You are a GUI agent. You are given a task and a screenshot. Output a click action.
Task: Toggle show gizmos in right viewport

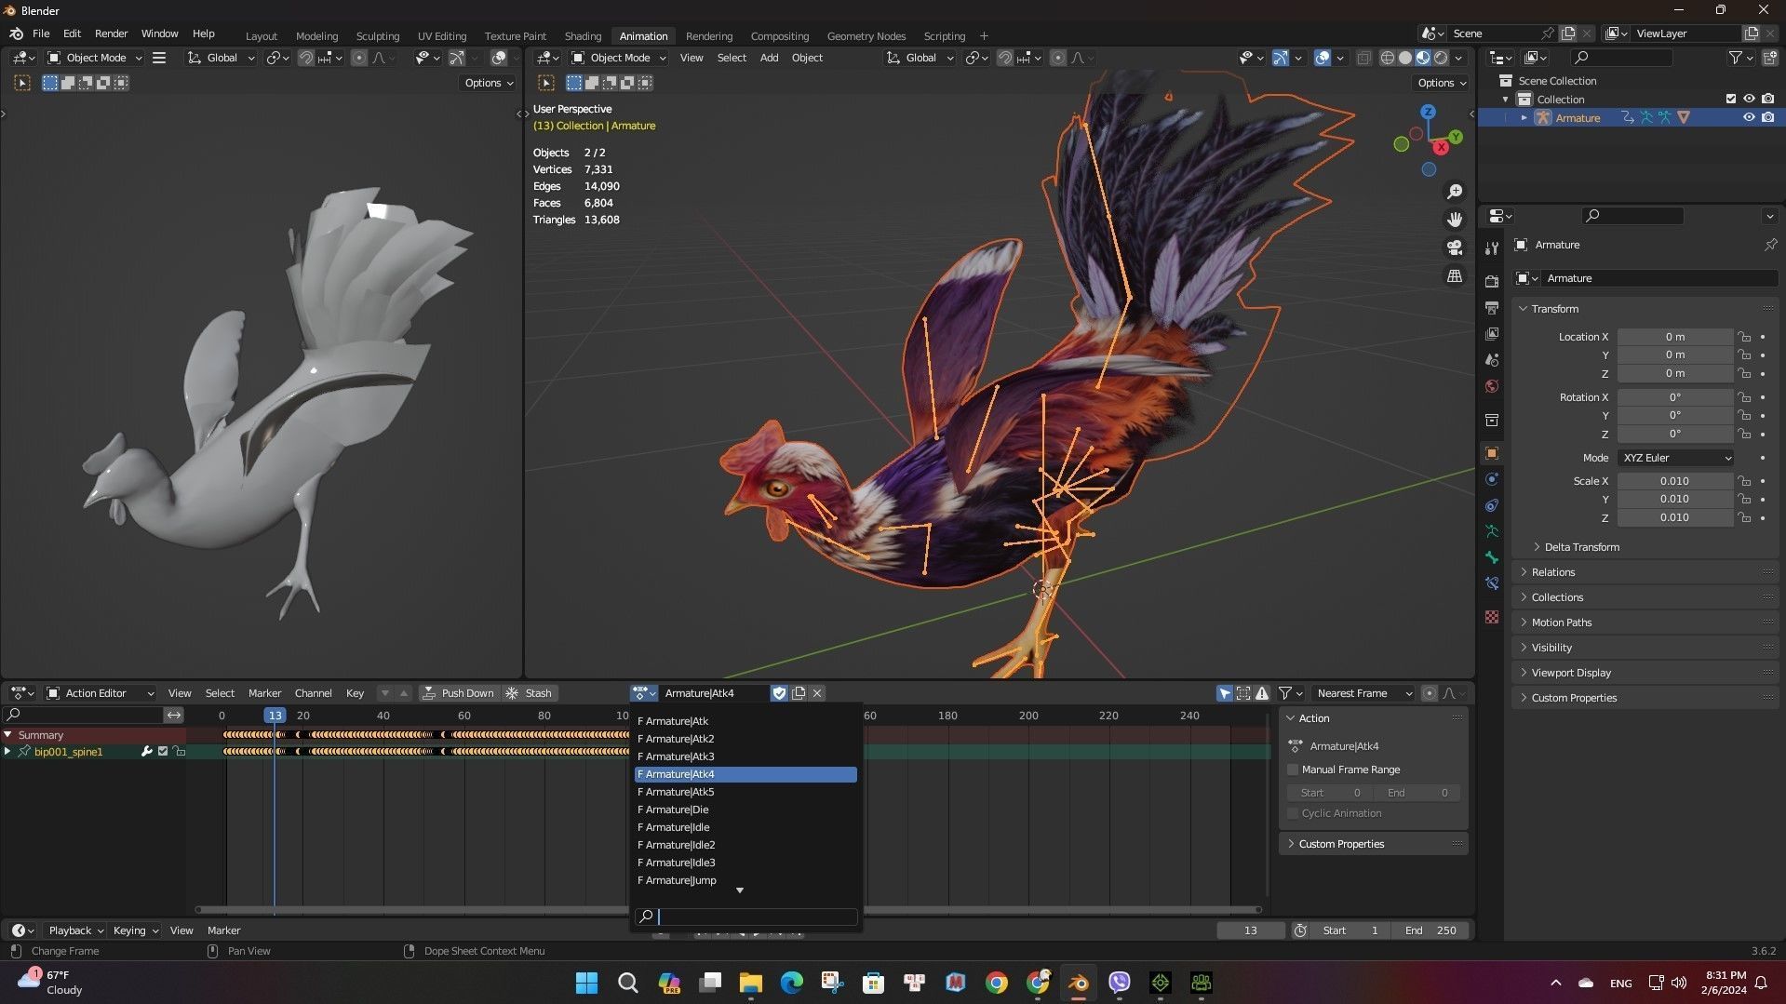tap(1281, 58)
